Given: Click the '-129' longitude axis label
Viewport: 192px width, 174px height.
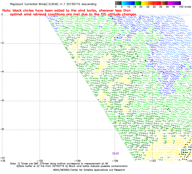Looking at the screenshot, I should point(77,161).
